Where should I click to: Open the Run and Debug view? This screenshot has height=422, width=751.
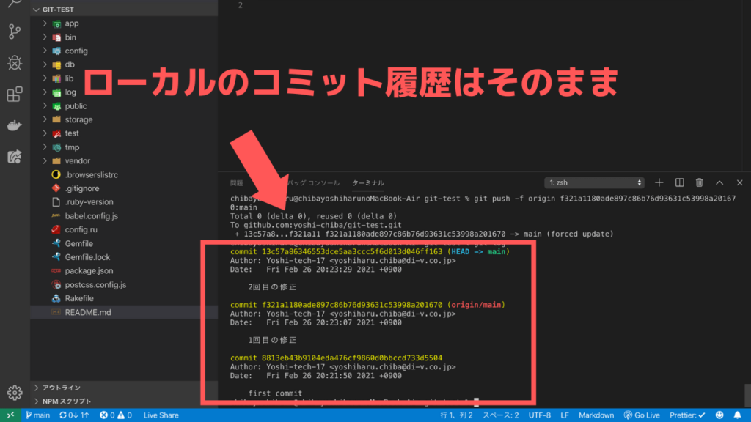15,63
